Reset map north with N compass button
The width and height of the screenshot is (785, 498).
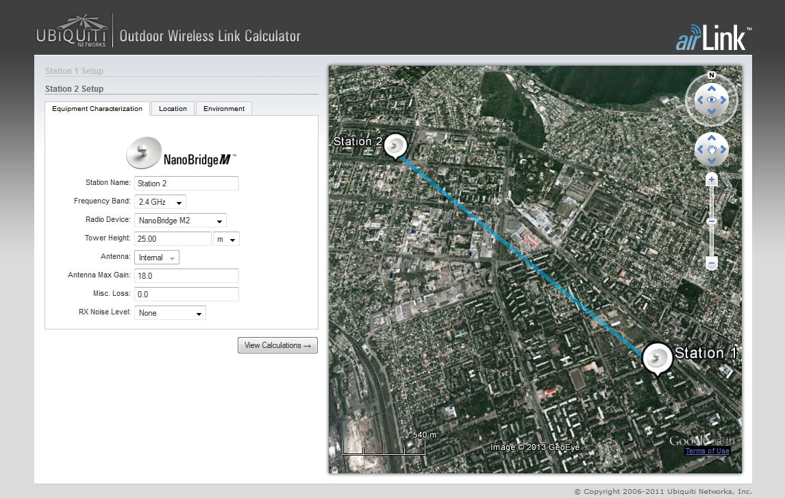point(712,75)
